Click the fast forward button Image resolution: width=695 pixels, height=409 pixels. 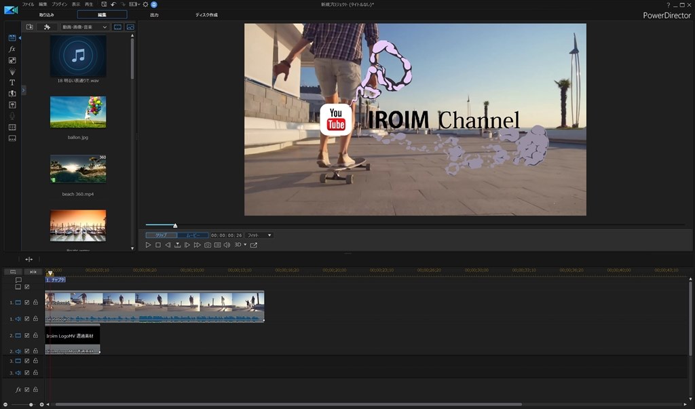click(x=198, y=245)
